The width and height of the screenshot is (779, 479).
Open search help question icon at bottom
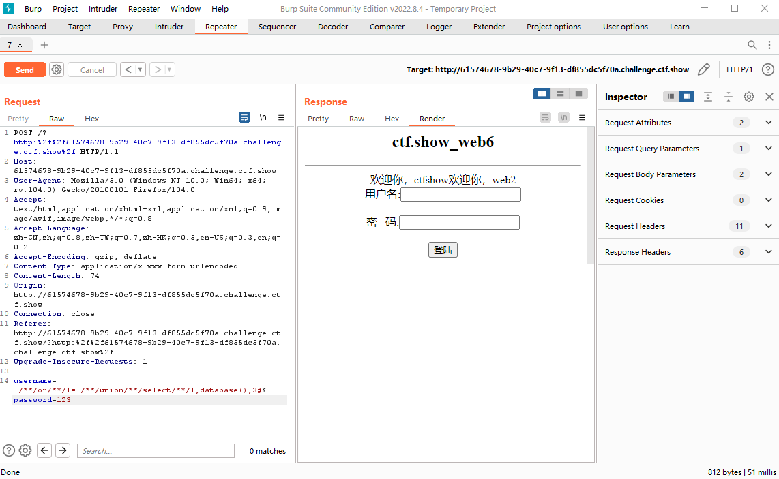click(8, 450)
